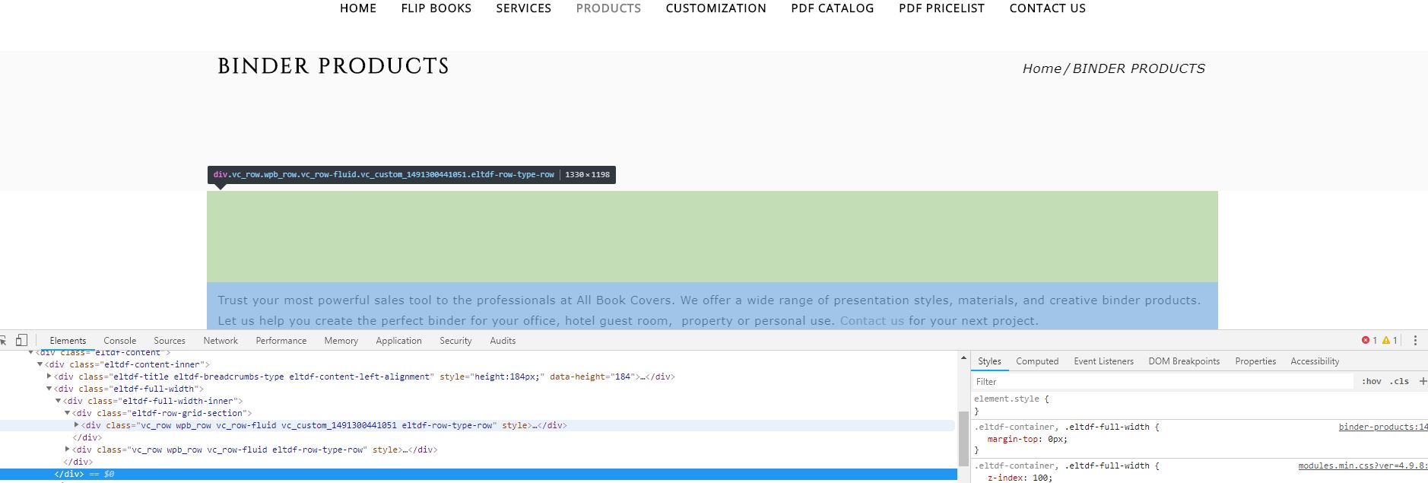Click the inspect element picker icon
This screenshot has height=483, width=1428.
[x=3, y=340]
